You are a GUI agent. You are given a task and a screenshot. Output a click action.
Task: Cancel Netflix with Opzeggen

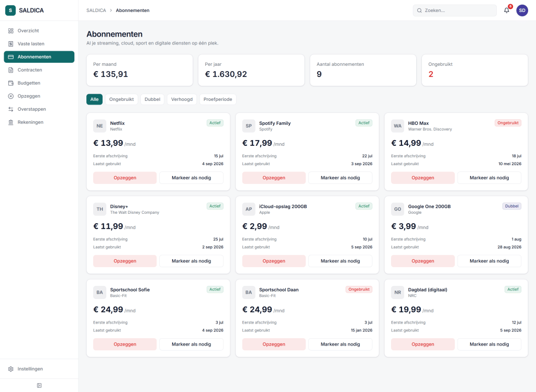click(x=125, y=178)
